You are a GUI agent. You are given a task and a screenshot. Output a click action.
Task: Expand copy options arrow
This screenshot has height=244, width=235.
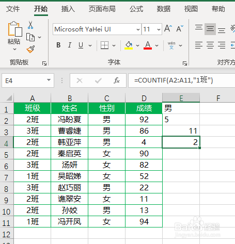pos(40,37)
